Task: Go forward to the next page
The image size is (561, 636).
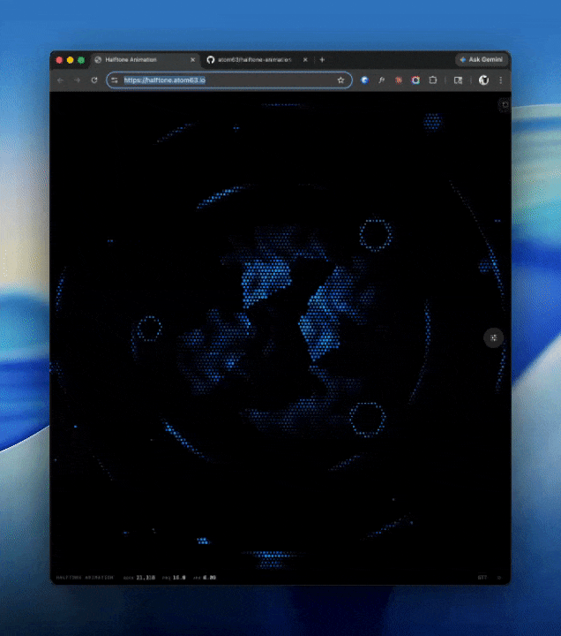Action: click(77, 80)
